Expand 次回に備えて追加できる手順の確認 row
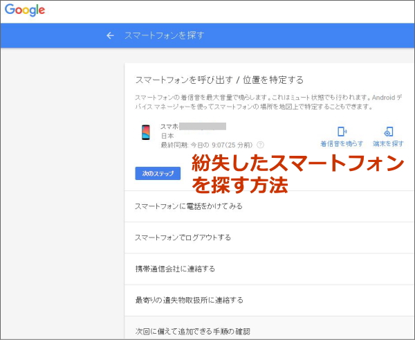 [192, 330]
